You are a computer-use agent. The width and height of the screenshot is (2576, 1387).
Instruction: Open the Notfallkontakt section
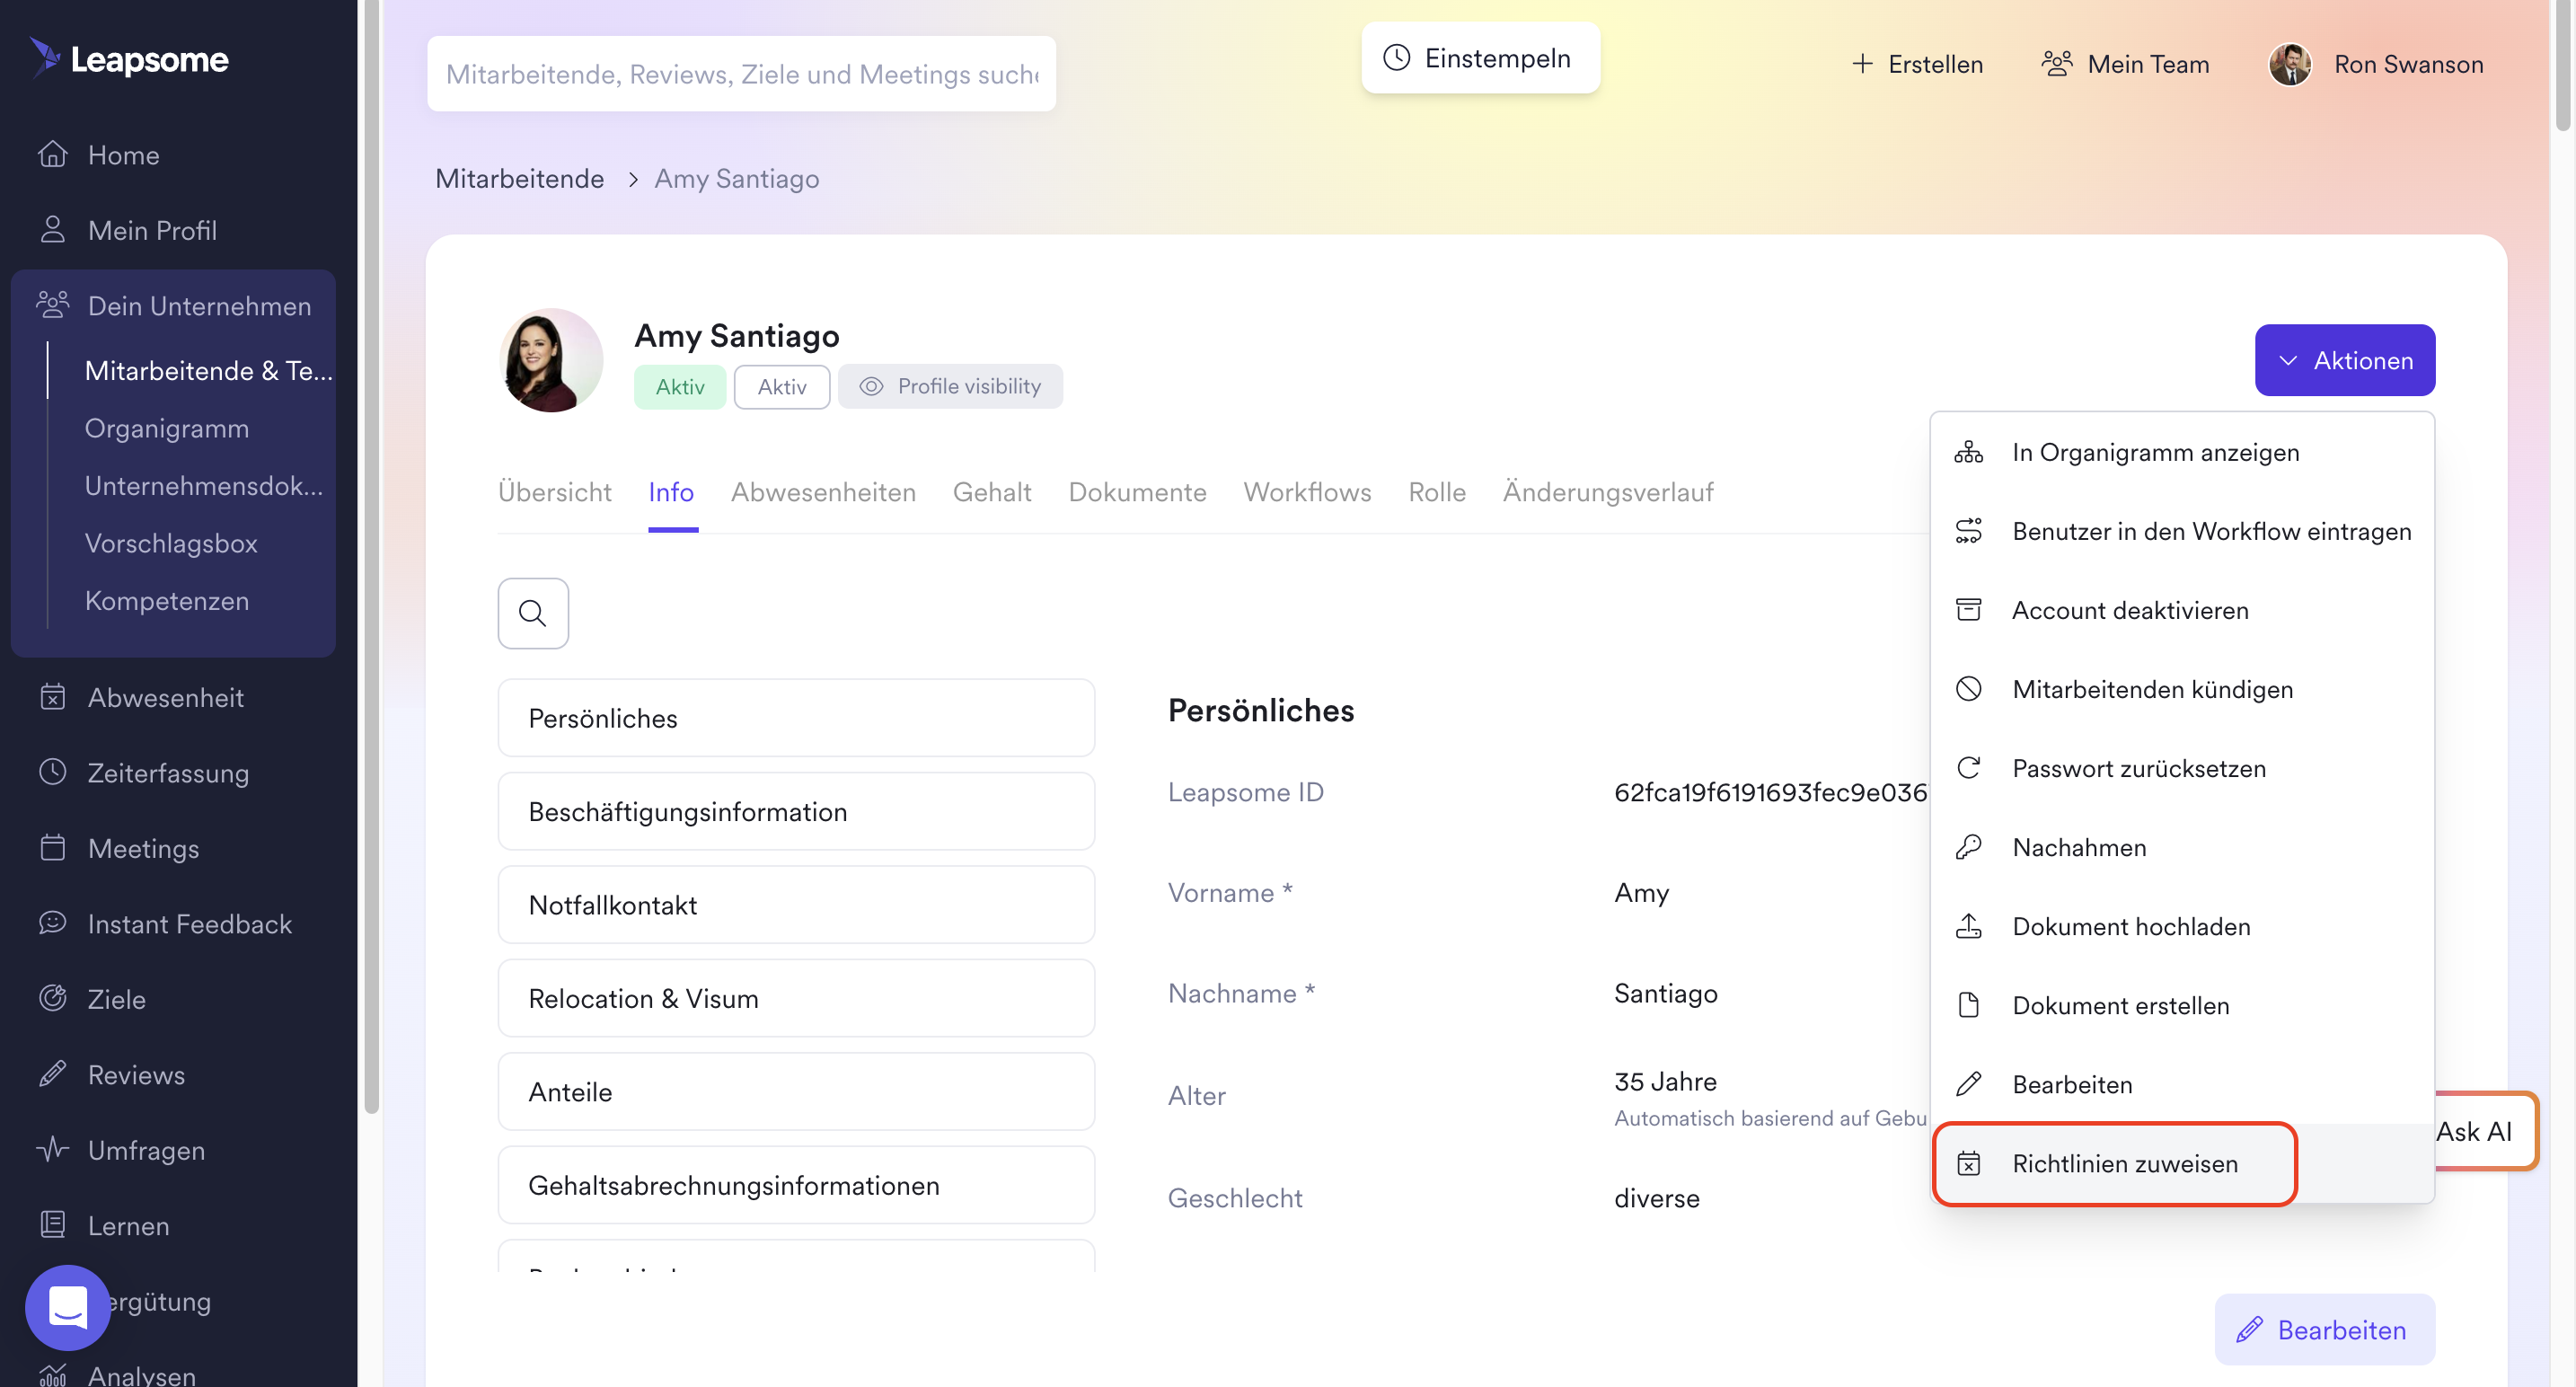[796, 904]
